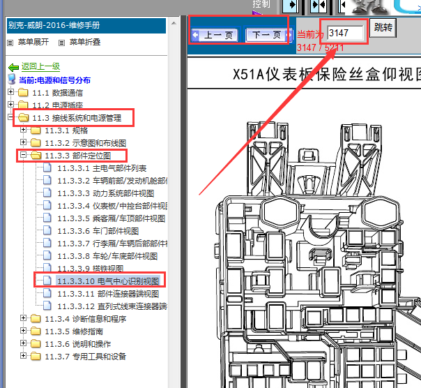This screenshot has height=388, width=421.
Task: Select the 11.3.2 示意图和布线图 folder
Action: pos(85,143)
